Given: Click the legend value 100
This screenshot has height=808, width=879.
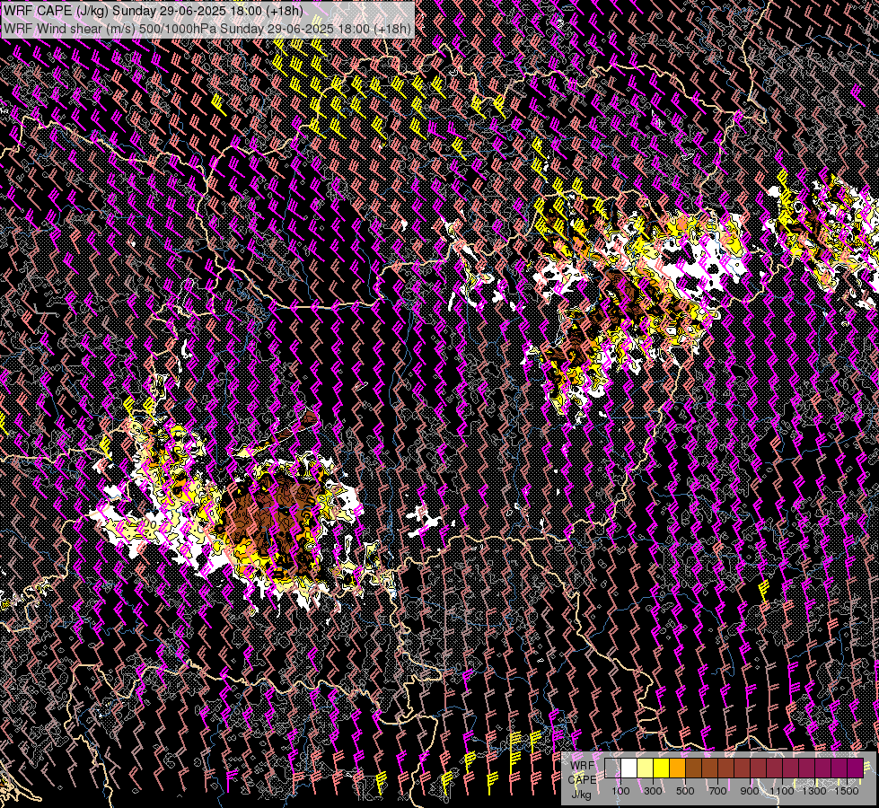Looking at the screenshot, I should coord(620,791).
